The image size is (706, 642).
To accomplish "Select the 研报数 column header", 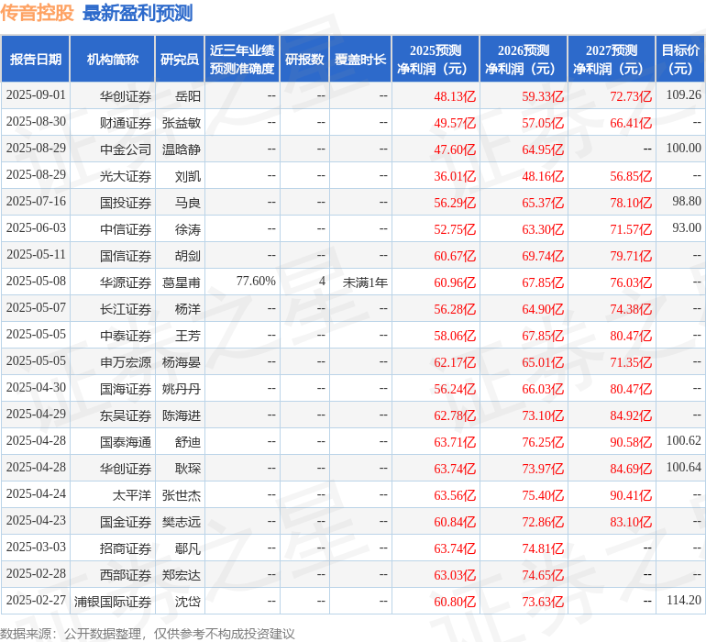I will pos(304,60).
